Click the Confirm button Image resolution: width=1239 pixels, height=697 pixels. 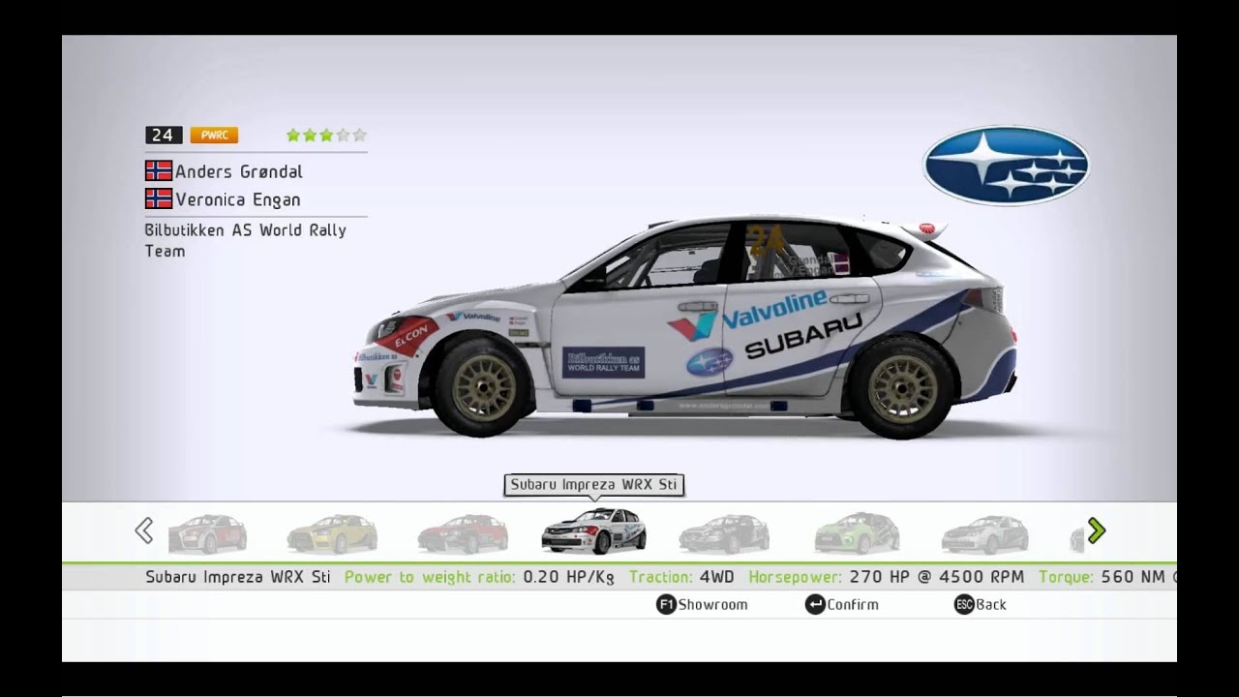(842, 604)
